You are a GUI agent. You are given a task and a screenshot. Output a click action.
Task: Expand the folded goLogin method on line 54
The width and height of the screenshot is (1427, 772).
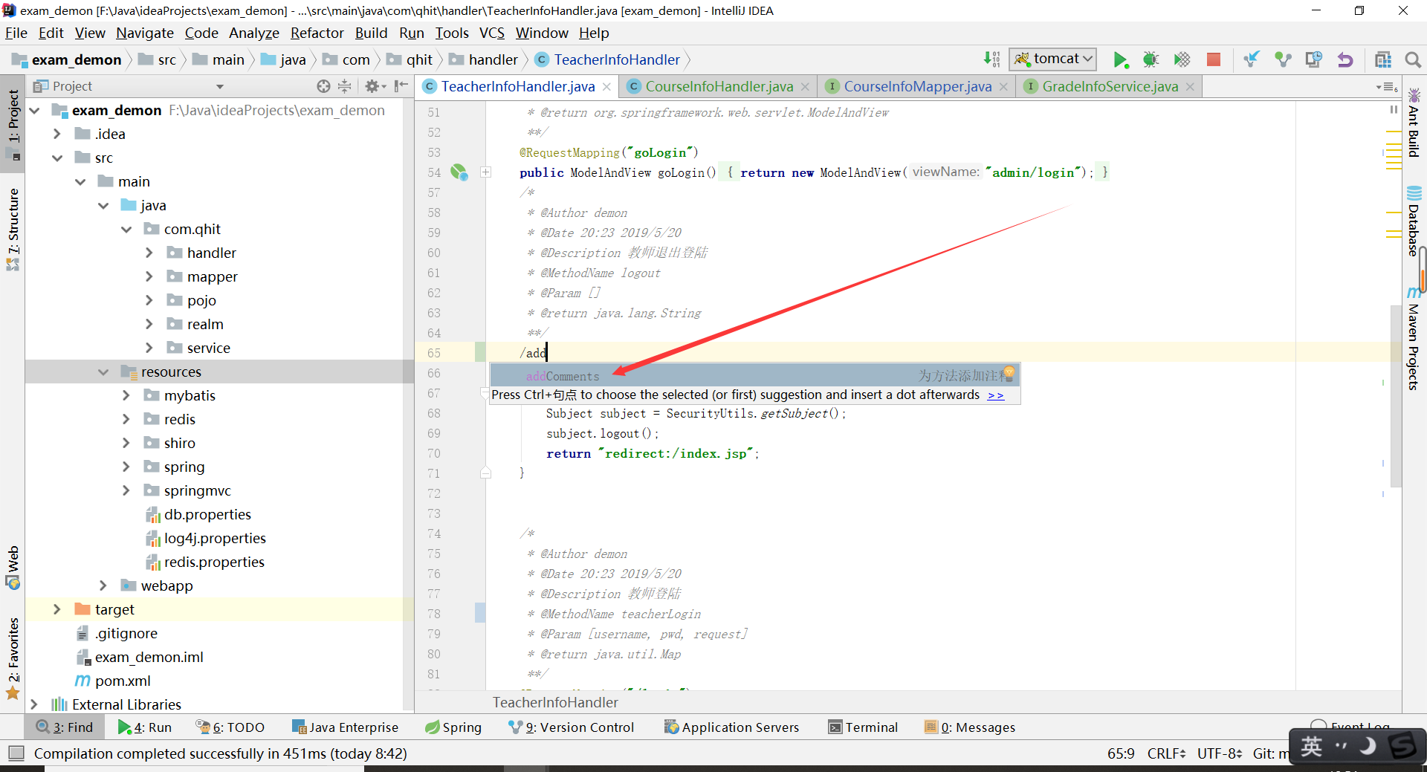click(x=485, y=172)
